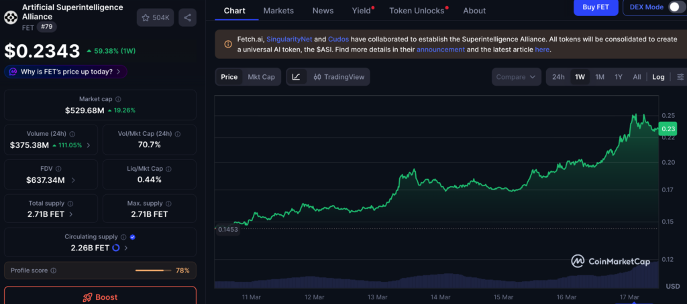This screenshot has width=687, height=304.
Task: Open chart settings sliders icon
Action: (680, 77)
